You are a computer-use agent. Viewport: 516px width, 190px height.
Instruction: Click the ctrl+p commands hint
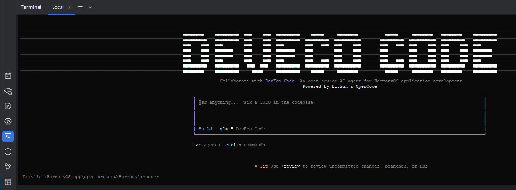[x=245, y=145]
